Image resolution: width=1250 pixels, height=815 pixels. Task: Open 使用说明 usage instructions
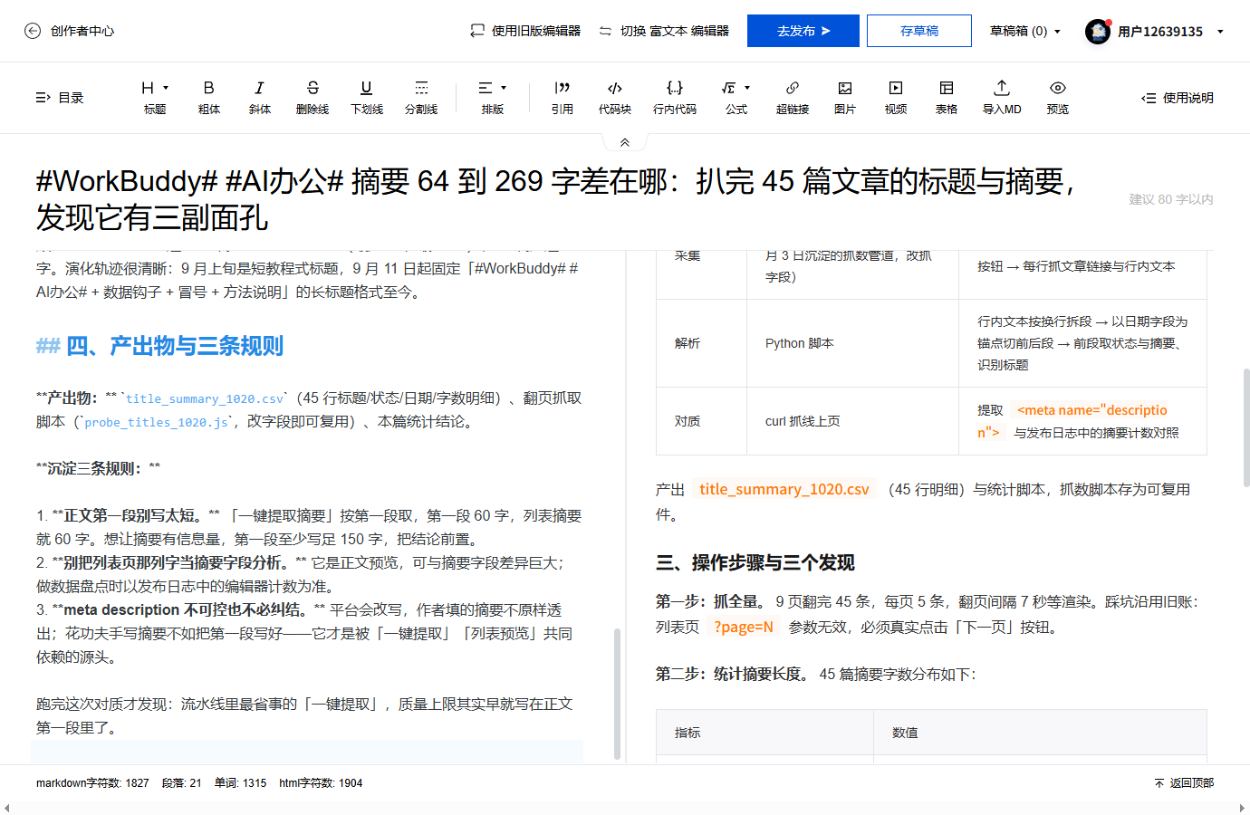coord(1178,98)
